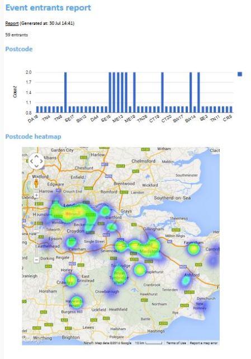Click the first tall bar in the chart
Screen dimensions: 251x359
[x=66, y=92]
